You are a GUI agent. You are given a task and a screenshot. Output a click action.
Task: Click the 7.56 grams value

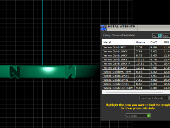(x=139, y=47)
